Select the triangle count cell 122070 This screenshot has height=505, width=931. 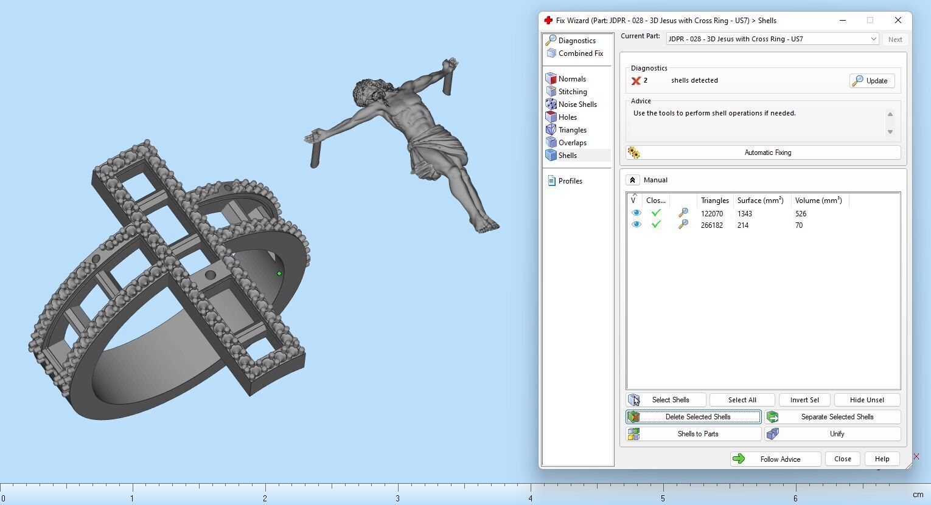point(712,214)
